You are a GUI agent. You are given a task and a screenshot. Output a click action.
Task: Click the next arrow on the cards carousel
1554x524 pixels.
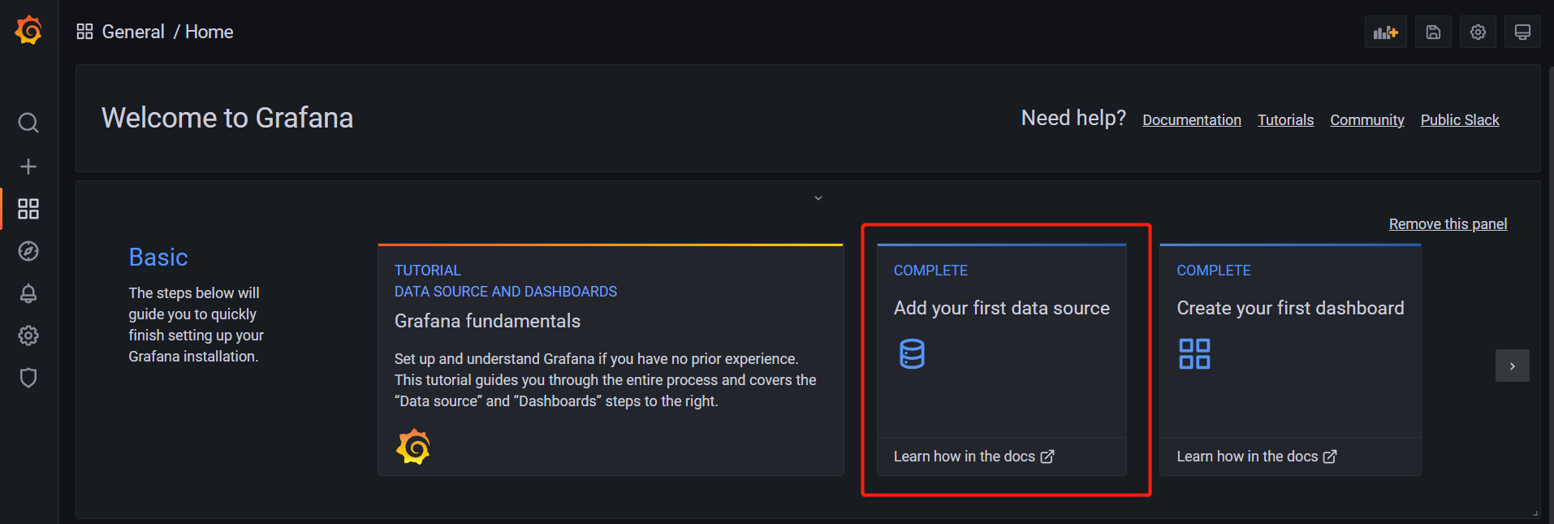coord(1512,366)
